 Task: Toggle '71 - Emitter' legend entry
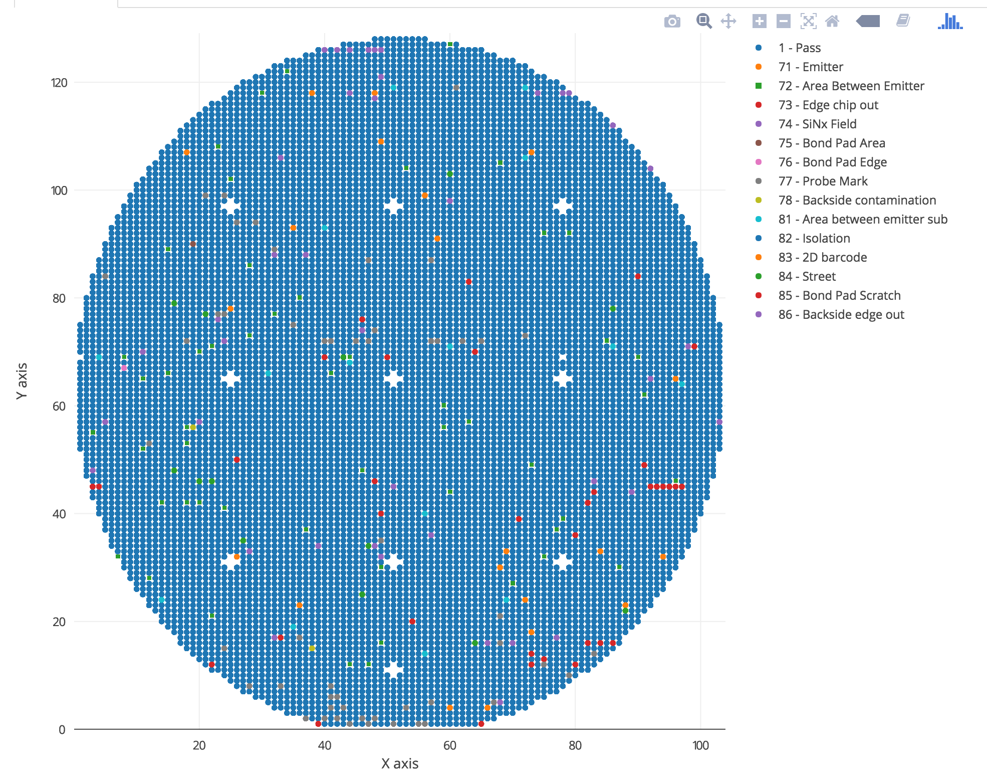pyautogui.click(x=799, y=67)
